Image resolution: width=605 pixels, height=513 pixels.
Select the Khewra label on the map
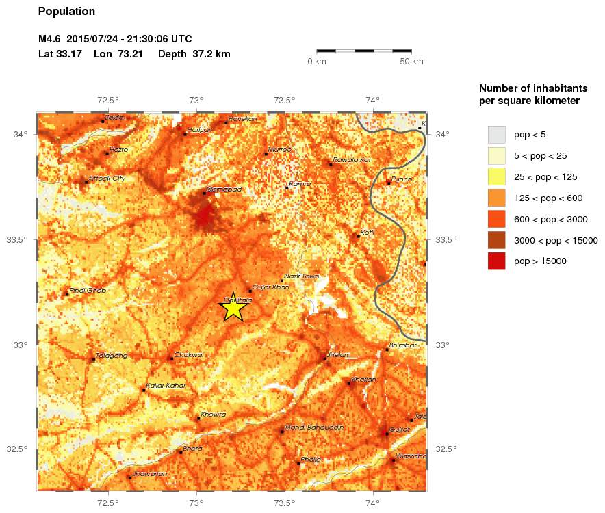214,415
